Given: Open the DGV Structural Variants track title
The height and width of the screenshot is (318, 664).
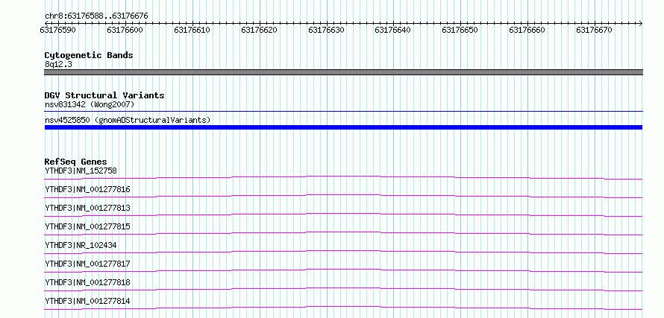Looking at the screenshot, I should coord(104,95).
